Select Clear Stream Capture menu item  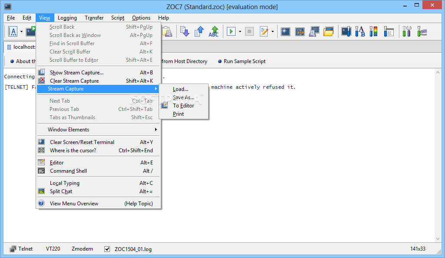click(98, 80)
